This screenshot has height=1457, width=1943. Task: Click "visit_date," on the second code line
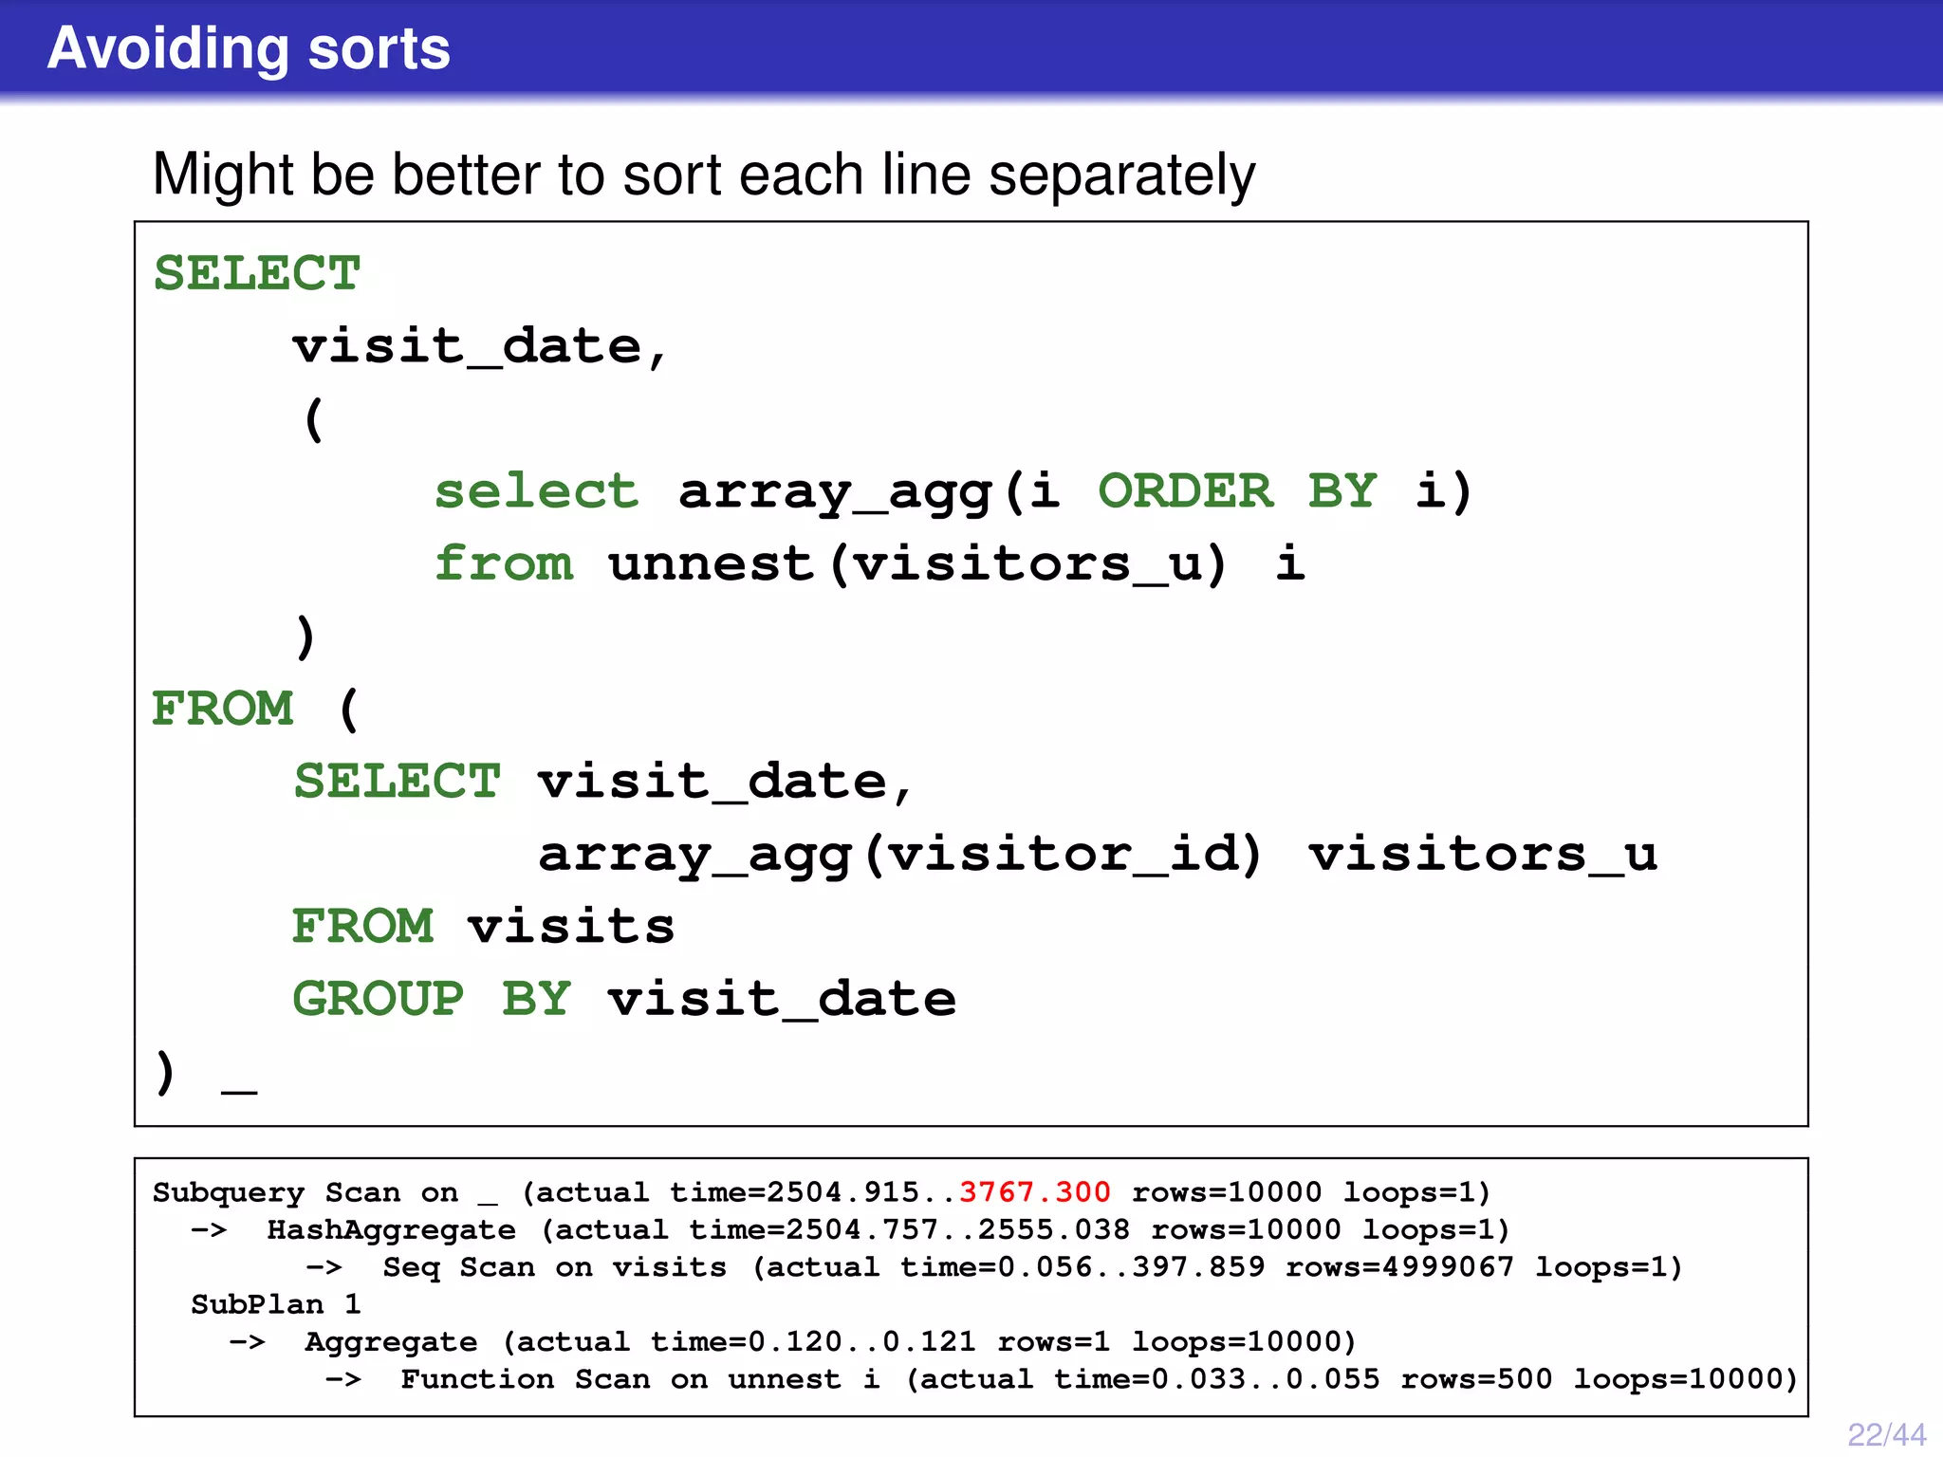480,346
